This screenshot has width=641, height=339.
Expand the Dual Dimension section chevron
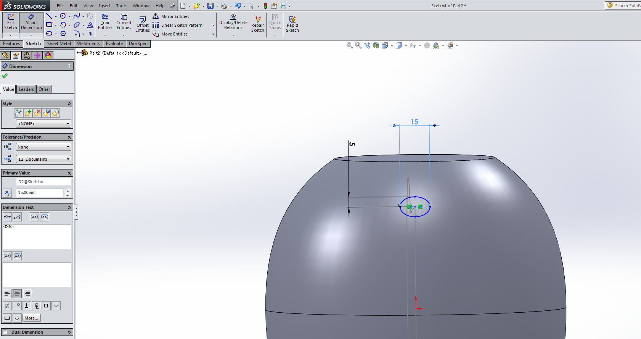click(69, 332)
